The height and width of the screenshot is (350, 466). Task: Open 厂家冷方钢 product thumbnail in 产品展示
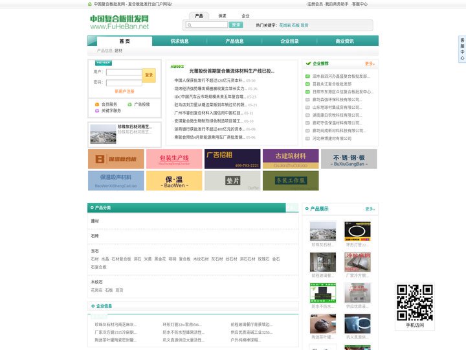pos(357,262)
